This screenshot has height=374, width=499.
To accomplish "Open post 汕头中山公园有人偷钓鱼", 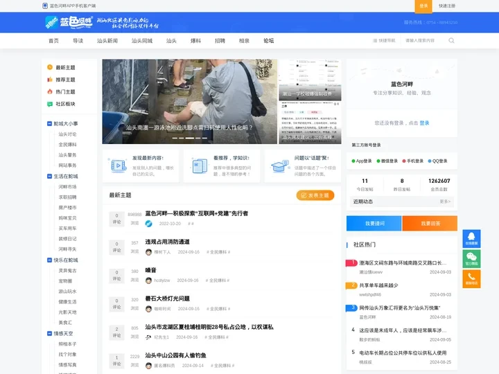I will coord(175,355).
